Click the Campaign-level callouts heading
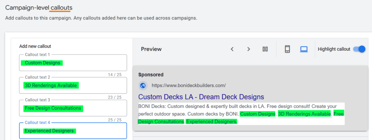Image resolution: width=372 pixels, height=140 pixels. [39, 8]
